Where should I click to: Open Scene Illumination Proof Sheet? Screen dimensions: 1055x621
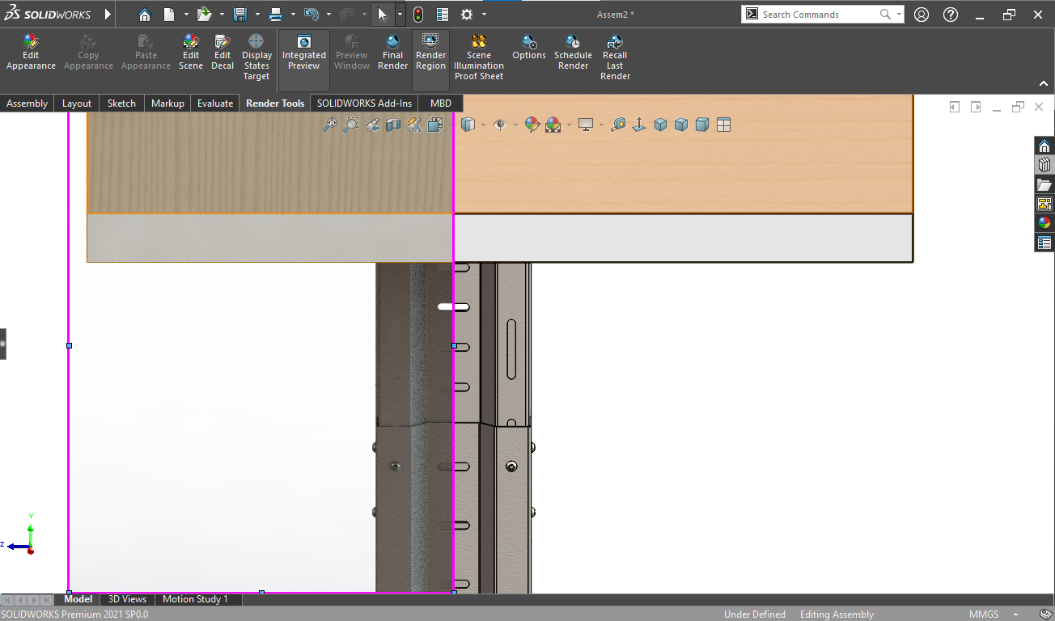[x=478, y=57]
